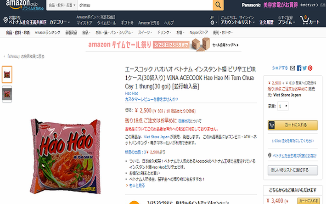Open the Amazonランキング tab
This screenshot has width=326, height=204.
click(47, 33)
